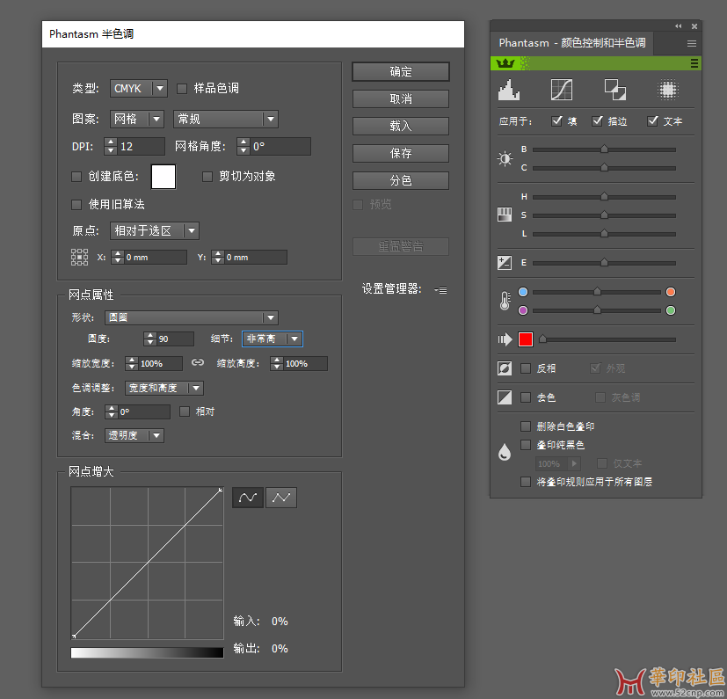Enable the 创建底色 checkbox

pos(76,176)
